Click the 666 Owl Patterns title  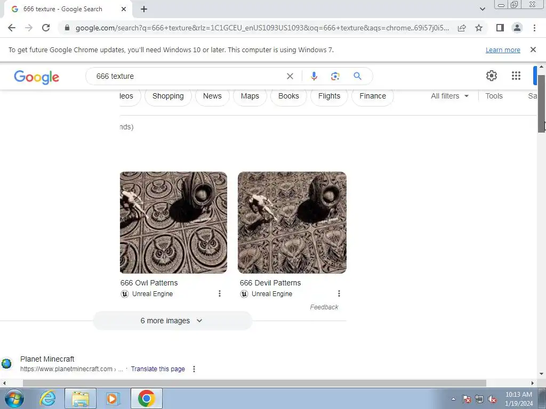click(x=149, y=283)
